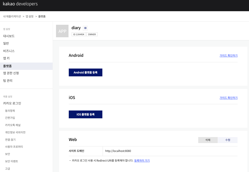Viewport: 249px width, 172px height.
Task: Click the Web section heading
Action: [x=73, y=140]
